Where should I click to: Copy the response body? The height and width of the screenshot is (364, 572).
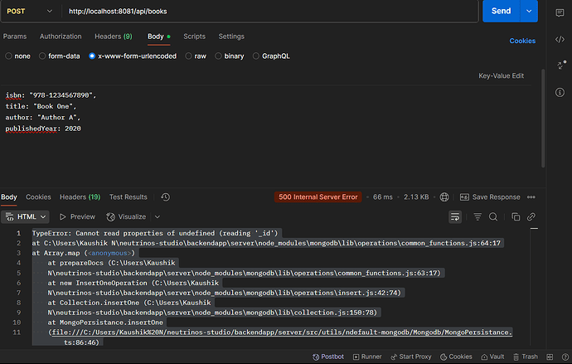(x=516, y=217)
